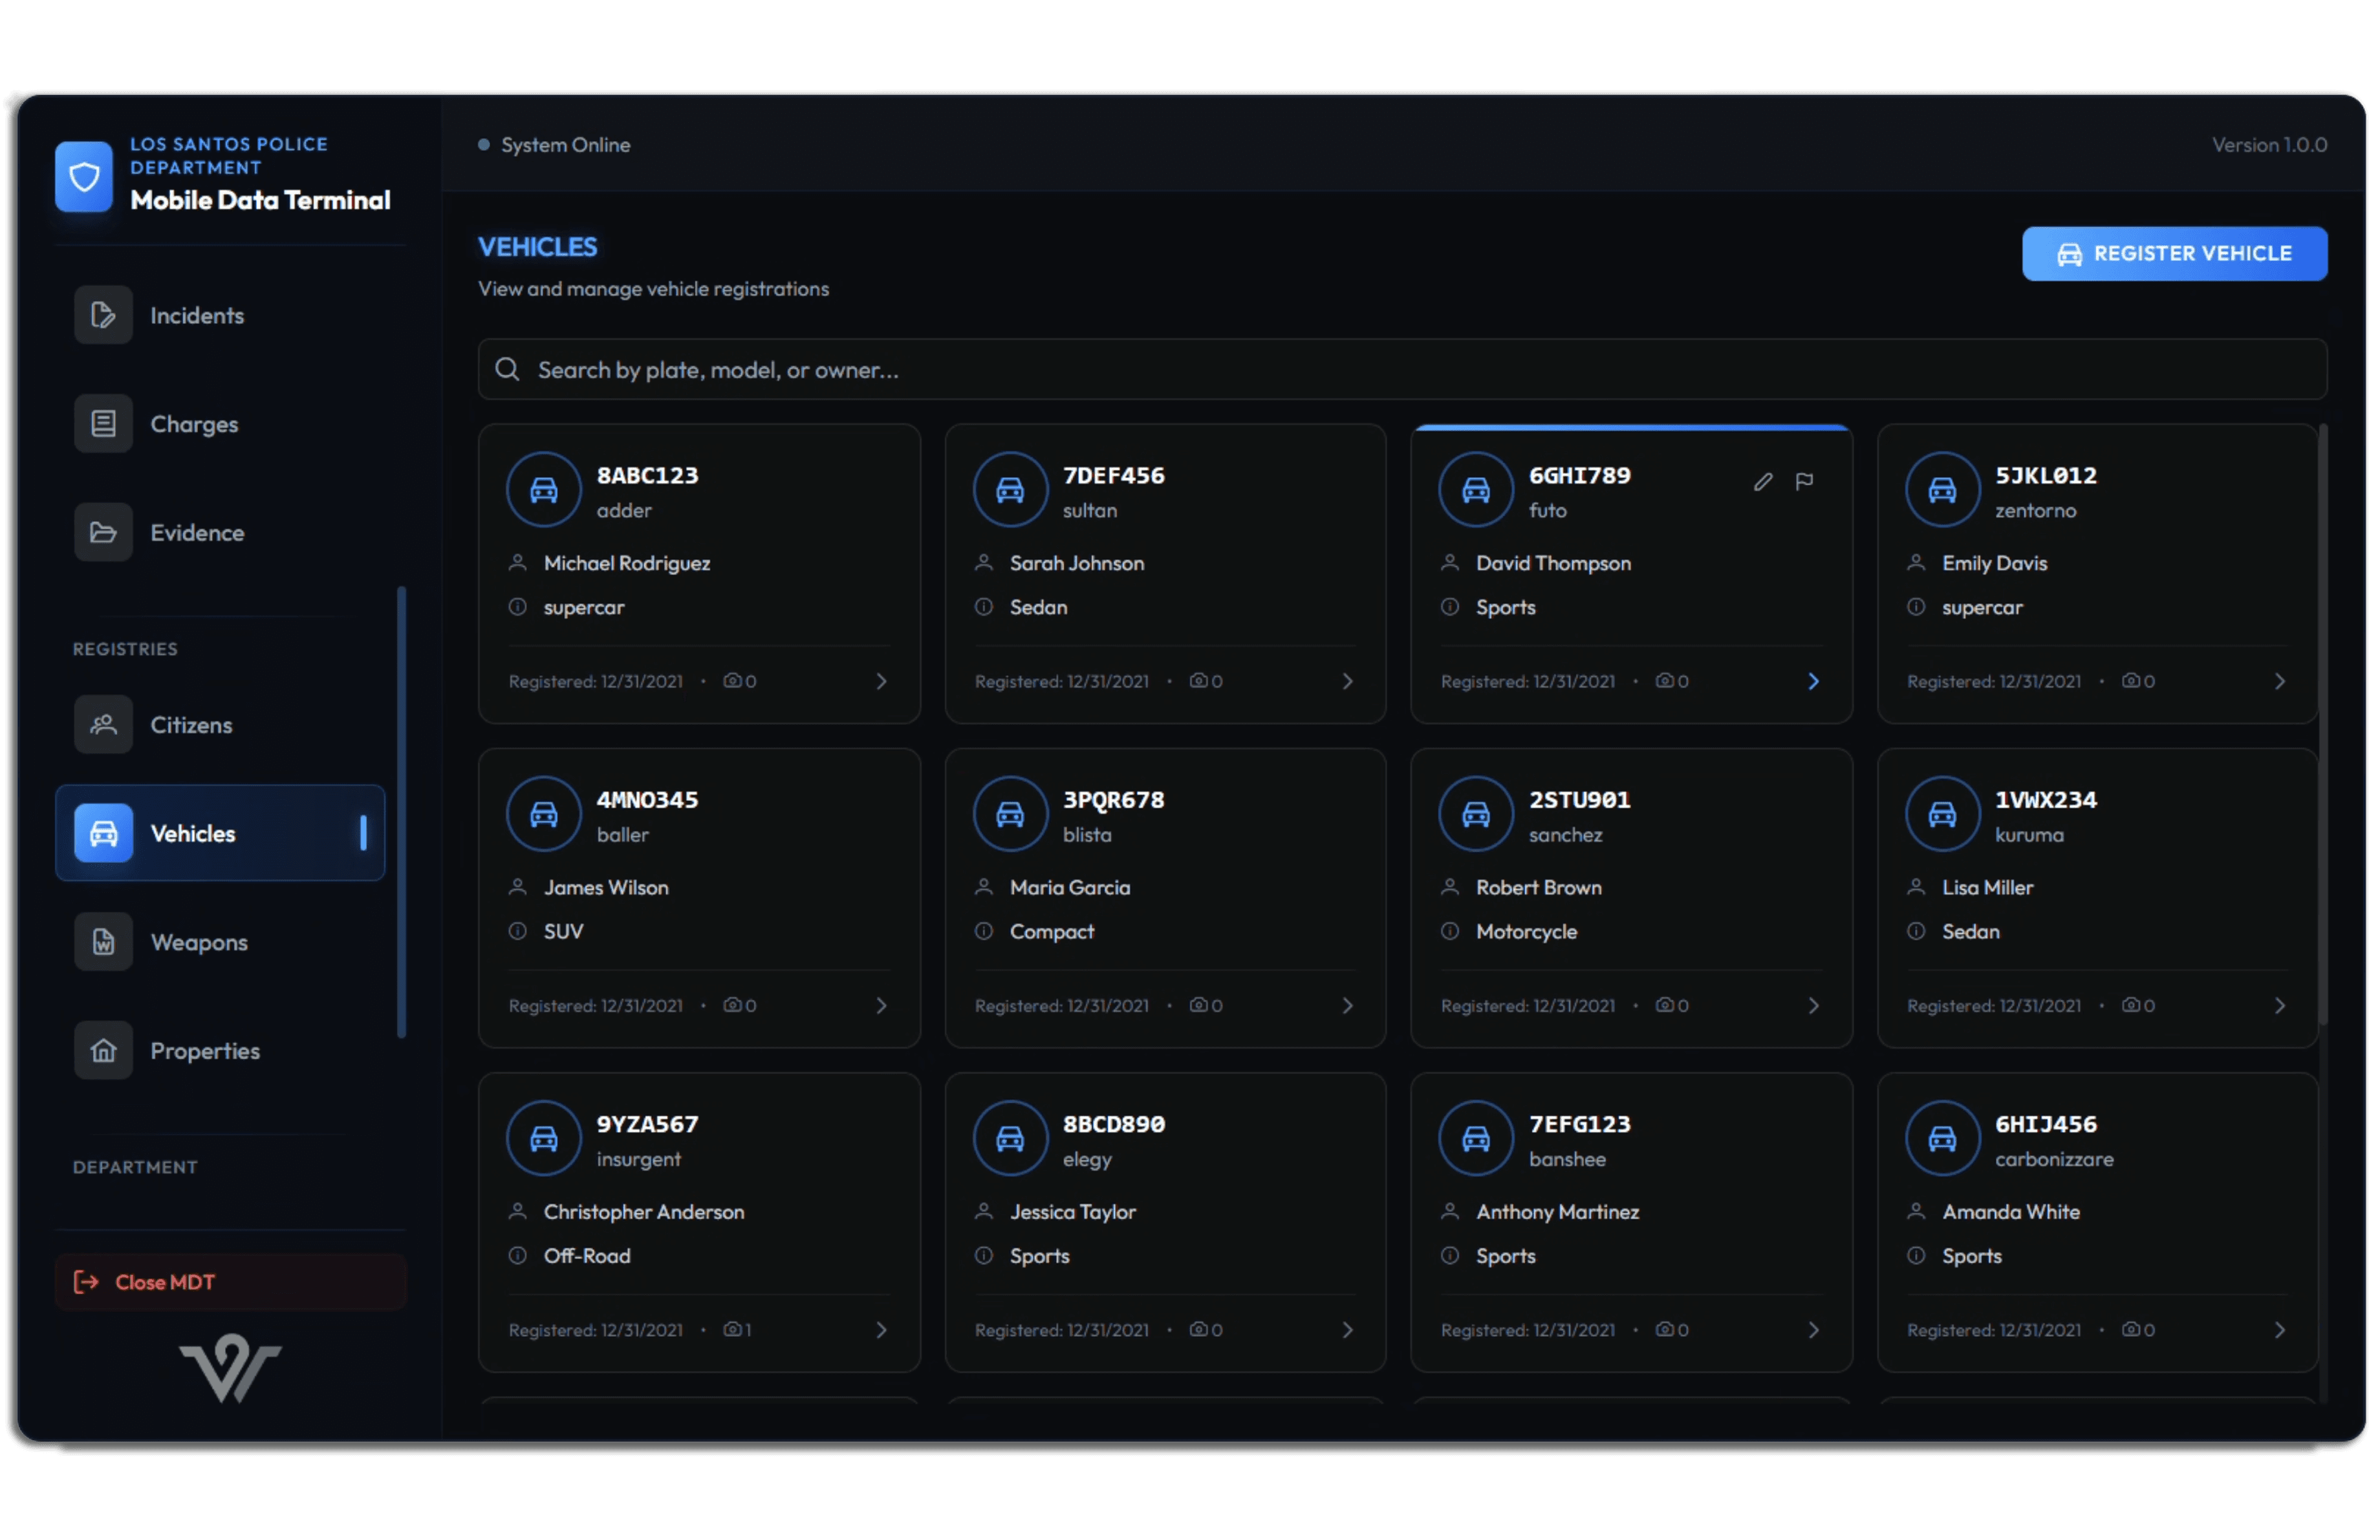
Task: Click the Evidence folder icon
Action: coord(103,533)
